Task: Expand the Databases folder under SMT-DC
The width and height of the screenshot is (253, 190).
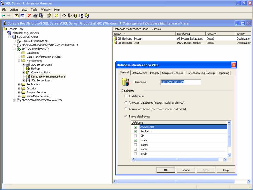Action: pyautogui.click(x=19, y=53)
